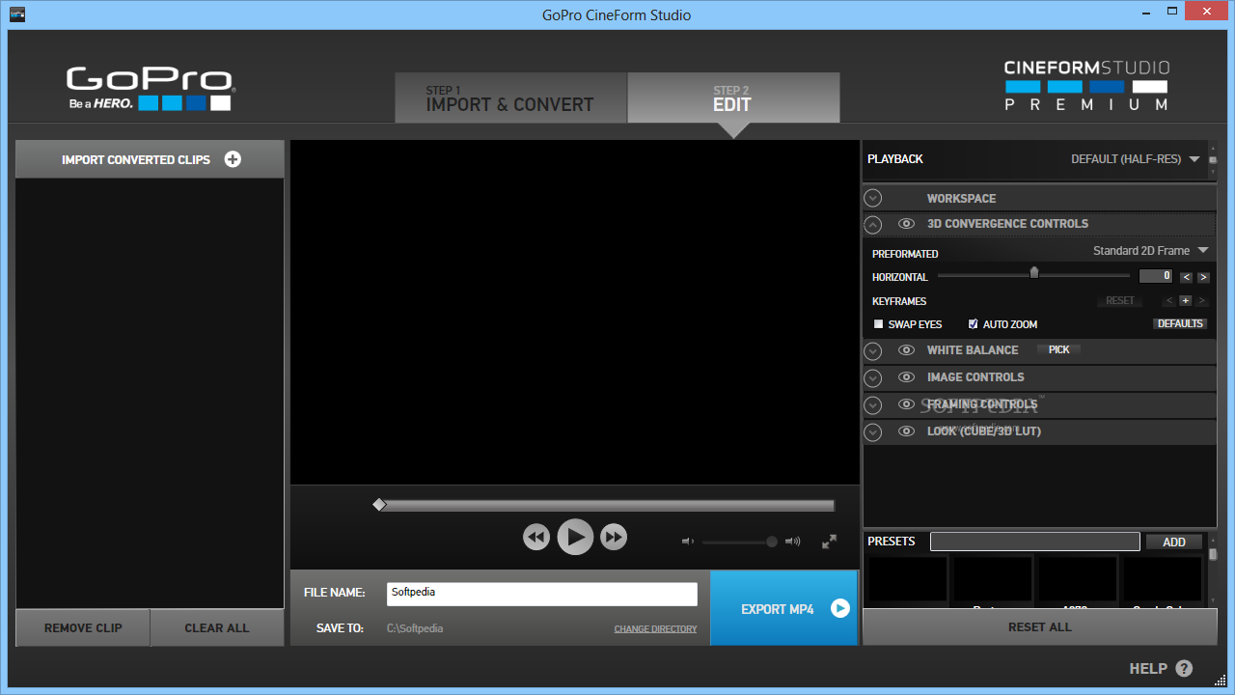1235x695 pixels.
Task: Open the Standard 2D Frame preformatted dropdown
Action: tap(1150, 251)
